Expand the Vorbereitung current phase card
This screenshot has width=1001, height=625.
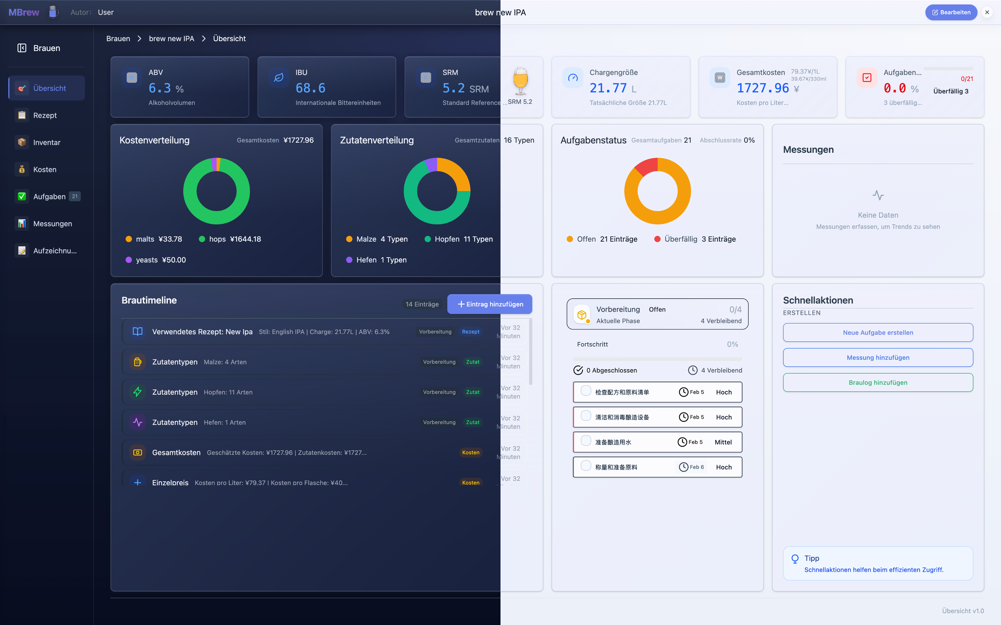point(657,314)
